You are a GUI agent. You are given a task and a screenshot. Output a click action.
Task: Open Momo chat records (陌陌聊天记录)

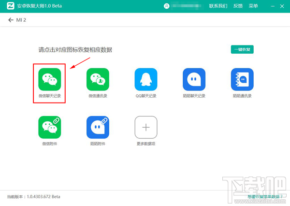tap(194, 79)
